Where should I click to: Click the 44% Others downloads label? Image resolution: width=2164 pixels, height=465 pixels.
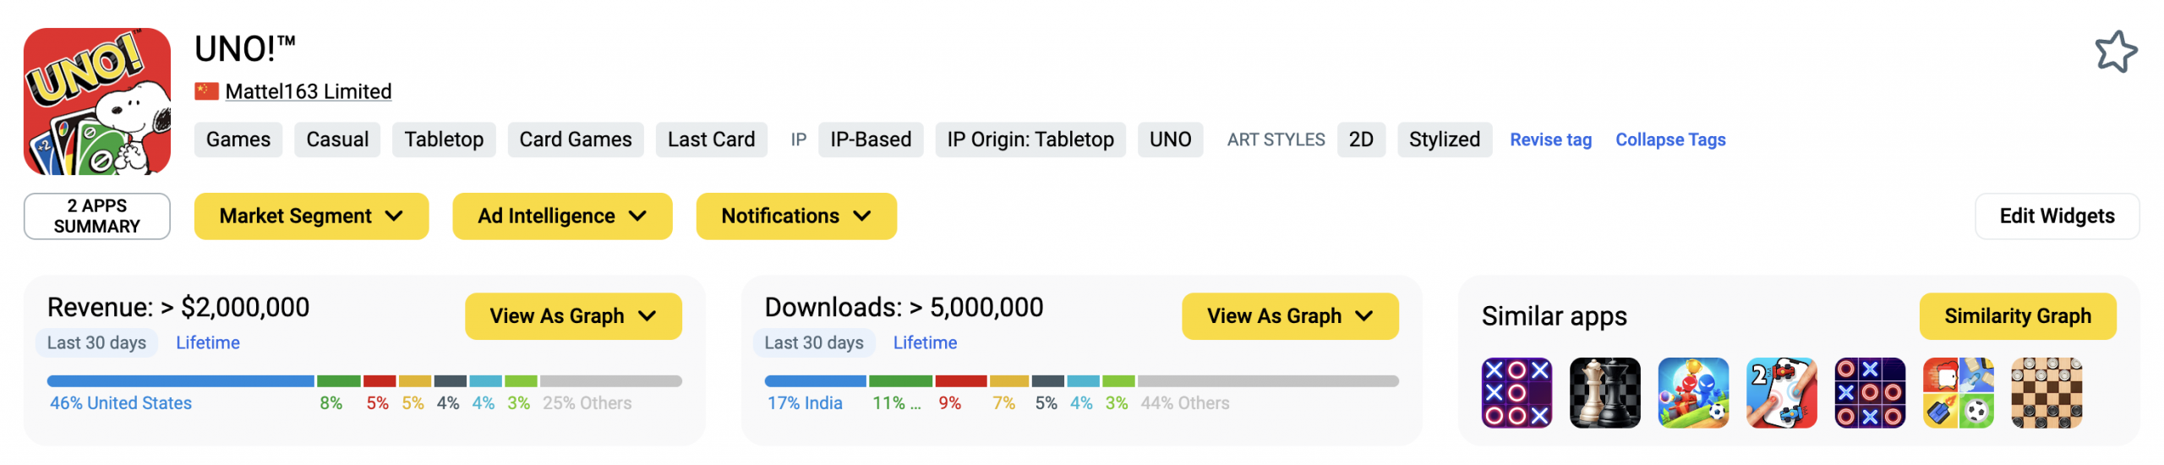click(1185, 403)
